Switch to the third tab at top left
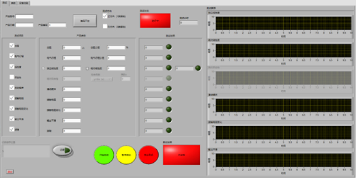 tap(24, 3)
